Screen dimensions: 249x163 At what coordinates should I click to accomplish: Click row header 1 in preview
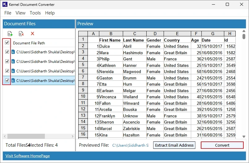[x=83, y=39]
